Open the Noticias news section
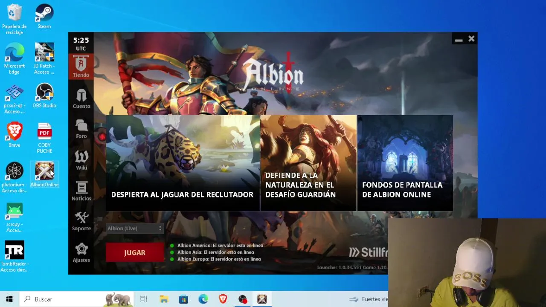 coord(81,191)
